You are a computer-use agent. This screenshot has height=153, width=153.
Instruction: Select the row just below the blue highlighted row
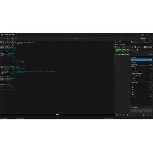coord(141,62)
